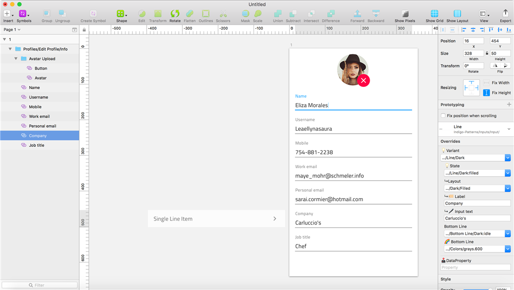Screen dimensions: 514x290
Task: Click the Single Line Item row
Action: point(216,218)
